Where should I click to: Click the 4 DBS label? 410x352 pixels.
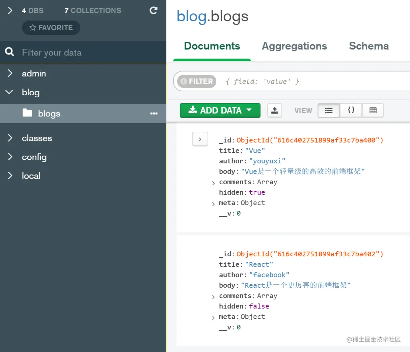point(32,10)
